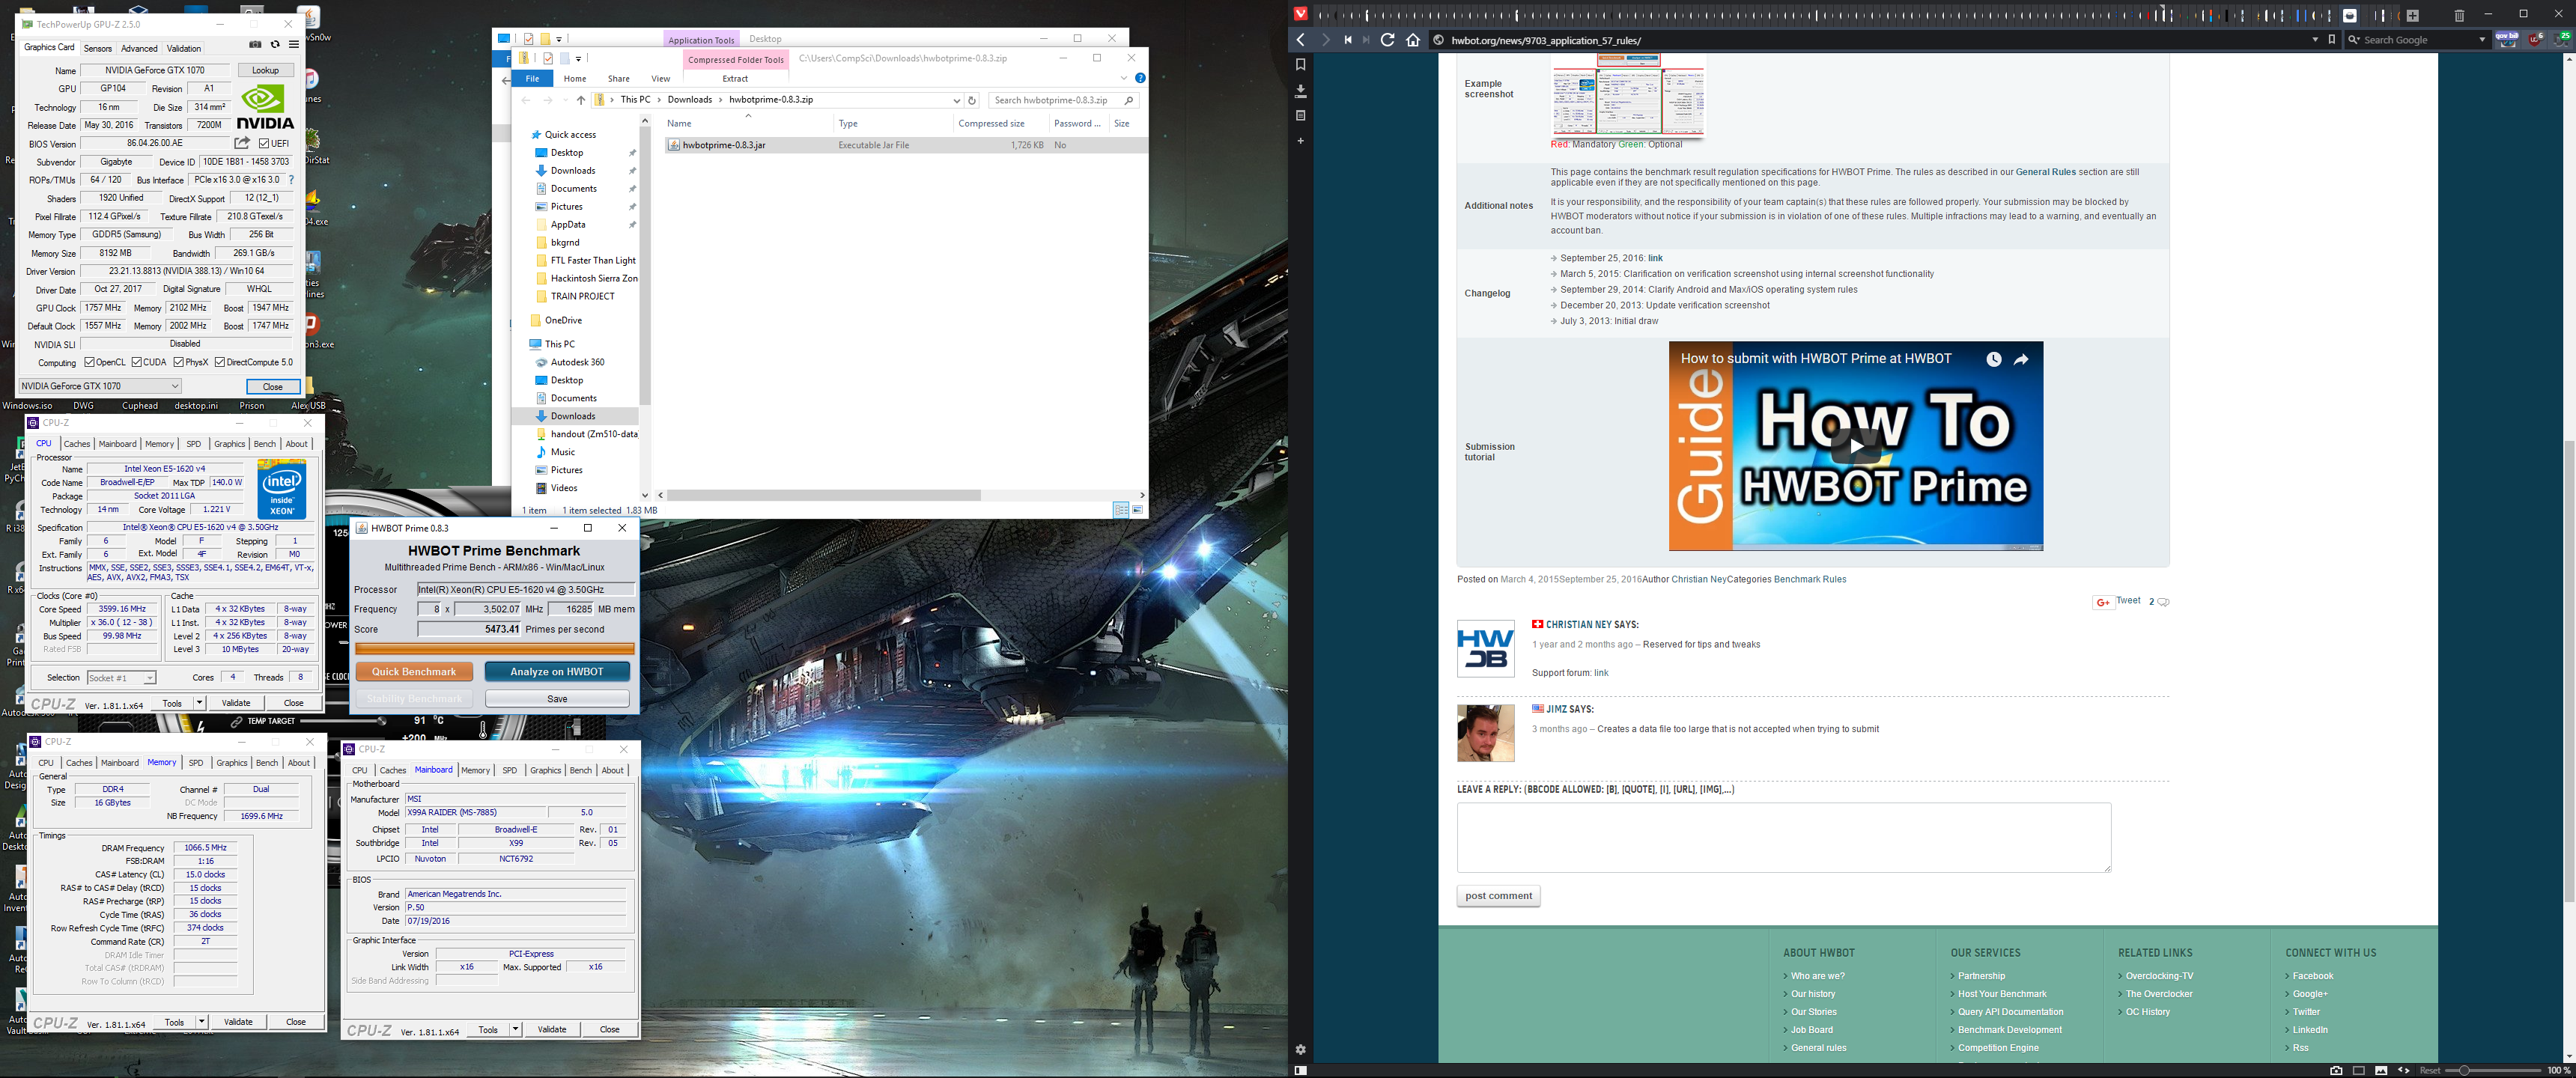Click Explorer refresh icon beside address bar
The image size is (2576, 1078).
[971, 100]
